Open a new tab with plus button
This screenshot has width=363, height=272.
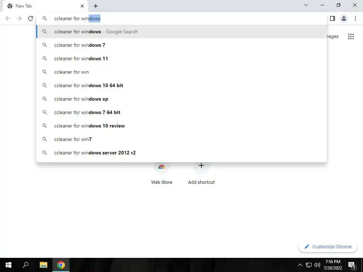(x=96, y=6)
